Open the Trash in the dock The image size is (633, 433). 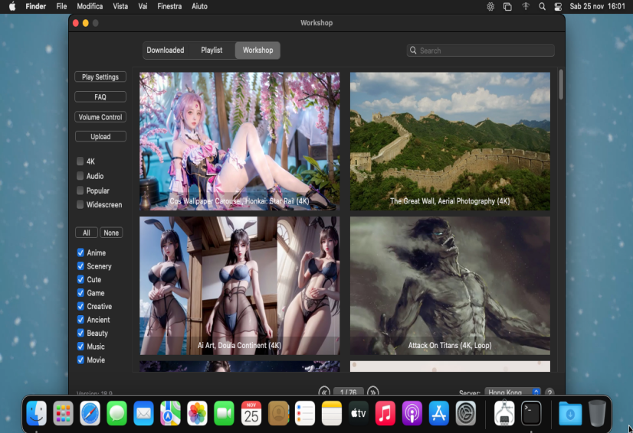point(597,413)
